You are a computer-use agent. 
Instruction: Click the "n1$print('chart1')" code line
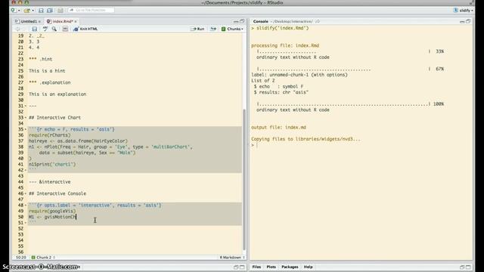(x=52, y=165)
